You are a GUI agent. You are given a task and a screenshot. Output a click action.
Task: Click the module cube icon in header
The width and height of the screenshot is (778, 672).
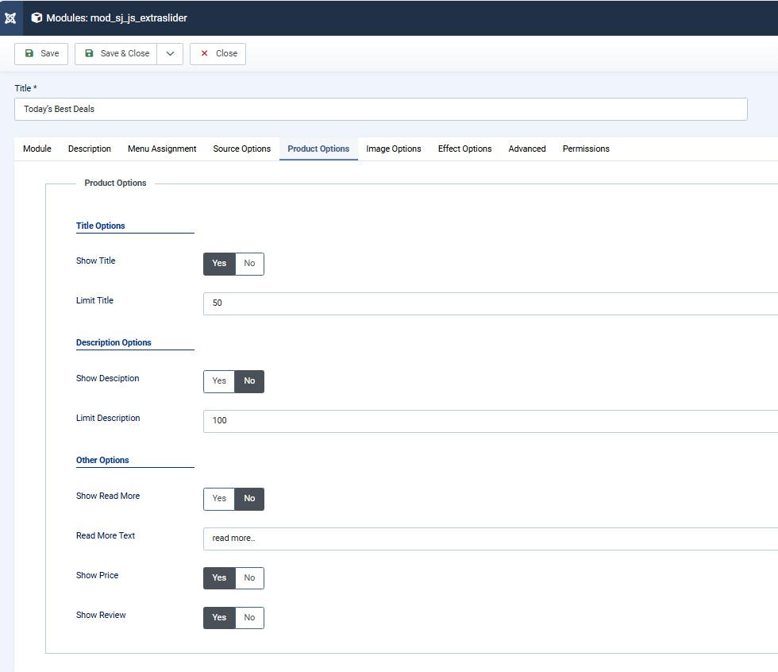coord(37,17)
